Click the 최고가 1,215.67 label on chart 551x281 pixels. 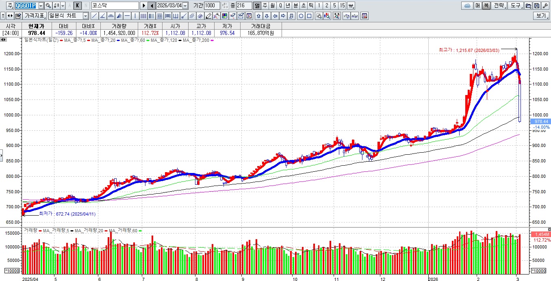pyautogui.click(x=469, y=50)
